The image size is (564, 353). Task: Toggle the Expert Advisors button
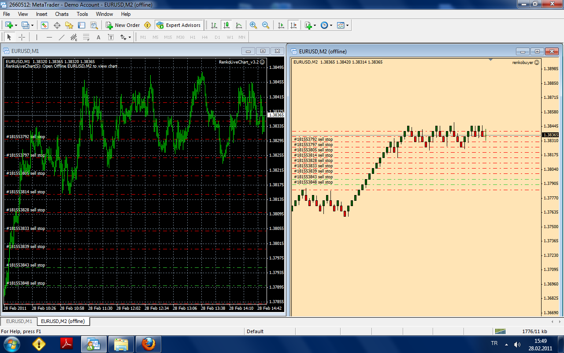pyautogui.click(x=178, y=25)
